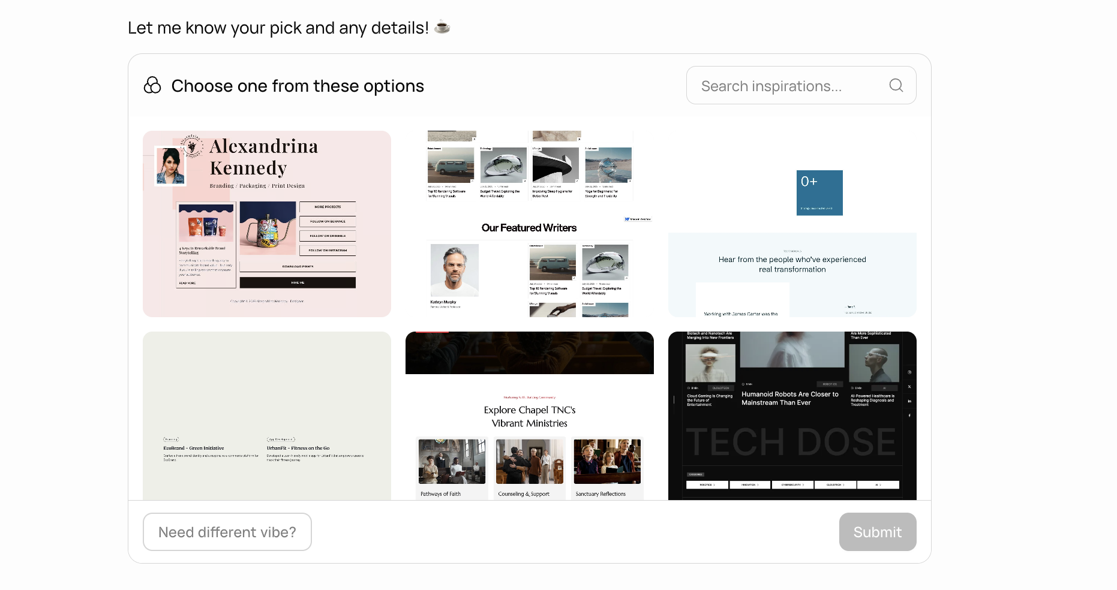
Task: Click Alexandrina Kennedy's profile photo
Action: pyautogui.click(x=170, y=166)
